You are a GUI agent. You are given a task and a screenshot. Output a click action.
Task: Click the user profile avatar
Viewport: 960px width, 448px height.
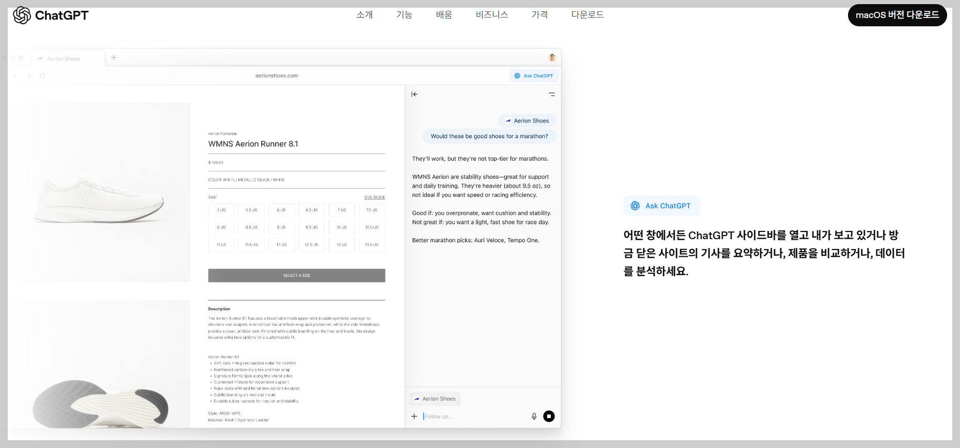tap(552, 57)
